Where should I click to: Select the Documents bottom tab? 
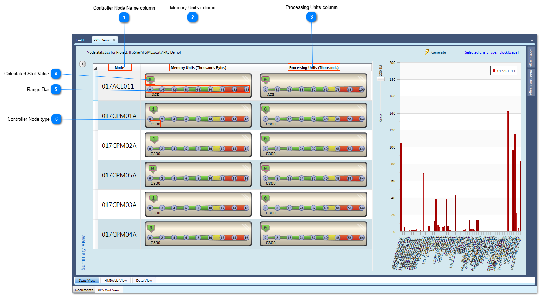[84, 290]
